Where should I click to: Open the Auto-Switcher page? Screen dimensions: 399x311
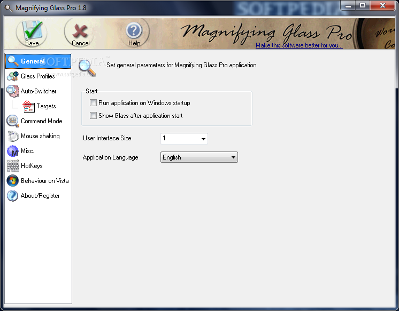[x=39, y=91]
